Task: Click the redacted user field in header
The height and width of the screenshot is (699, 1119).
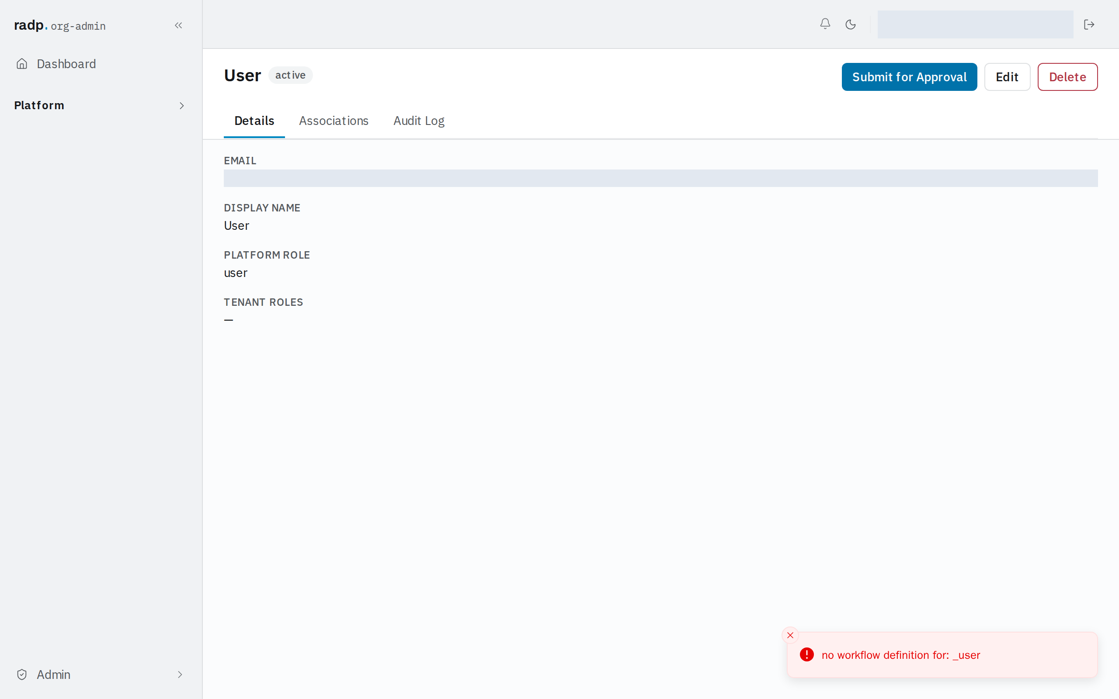Action: (x=975, y=24)
